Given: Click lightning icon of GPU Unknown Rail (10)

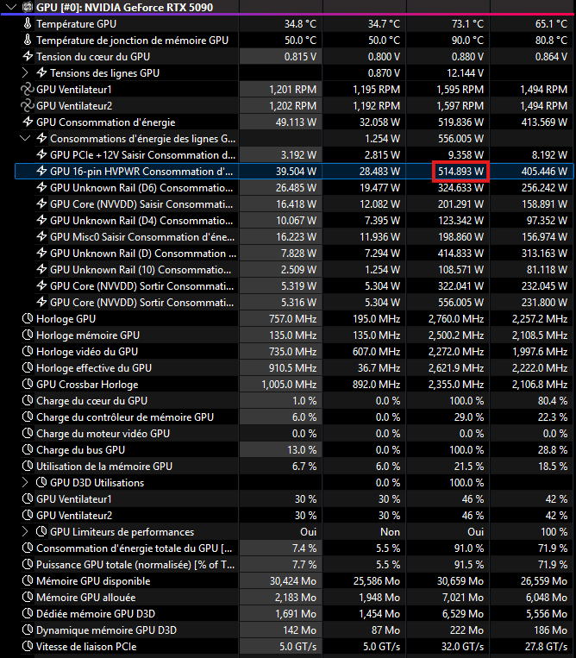Looking at the screenshot, I should (41, 269).
